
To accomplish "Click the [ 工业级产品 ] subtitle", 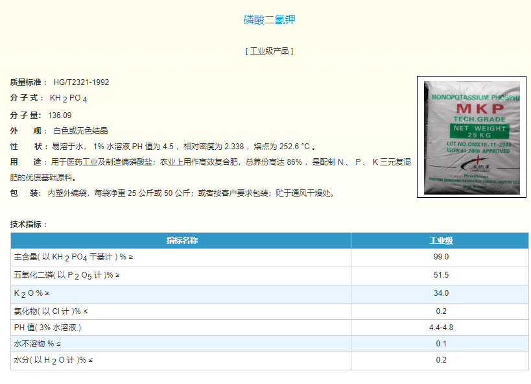I will (269, 51).
